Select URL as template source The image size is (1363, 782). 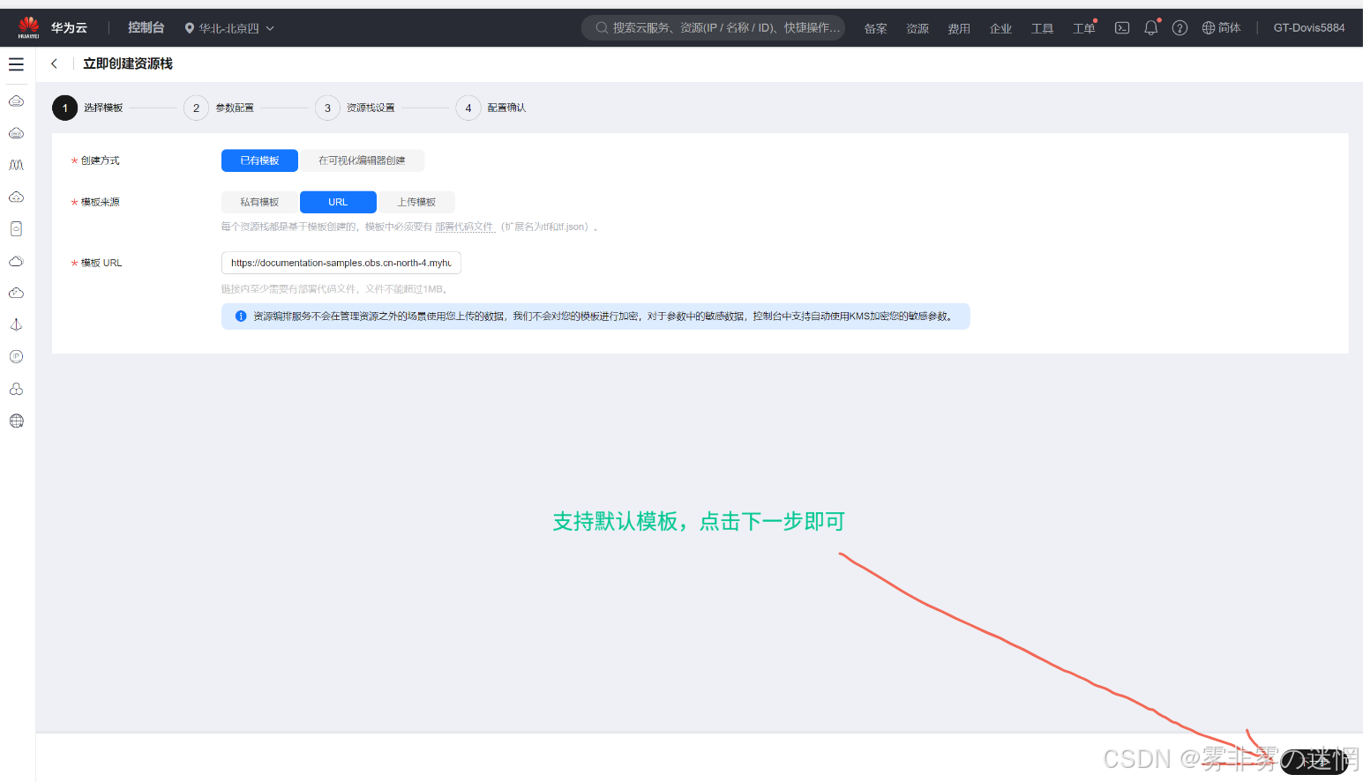(x=338, y=202)
